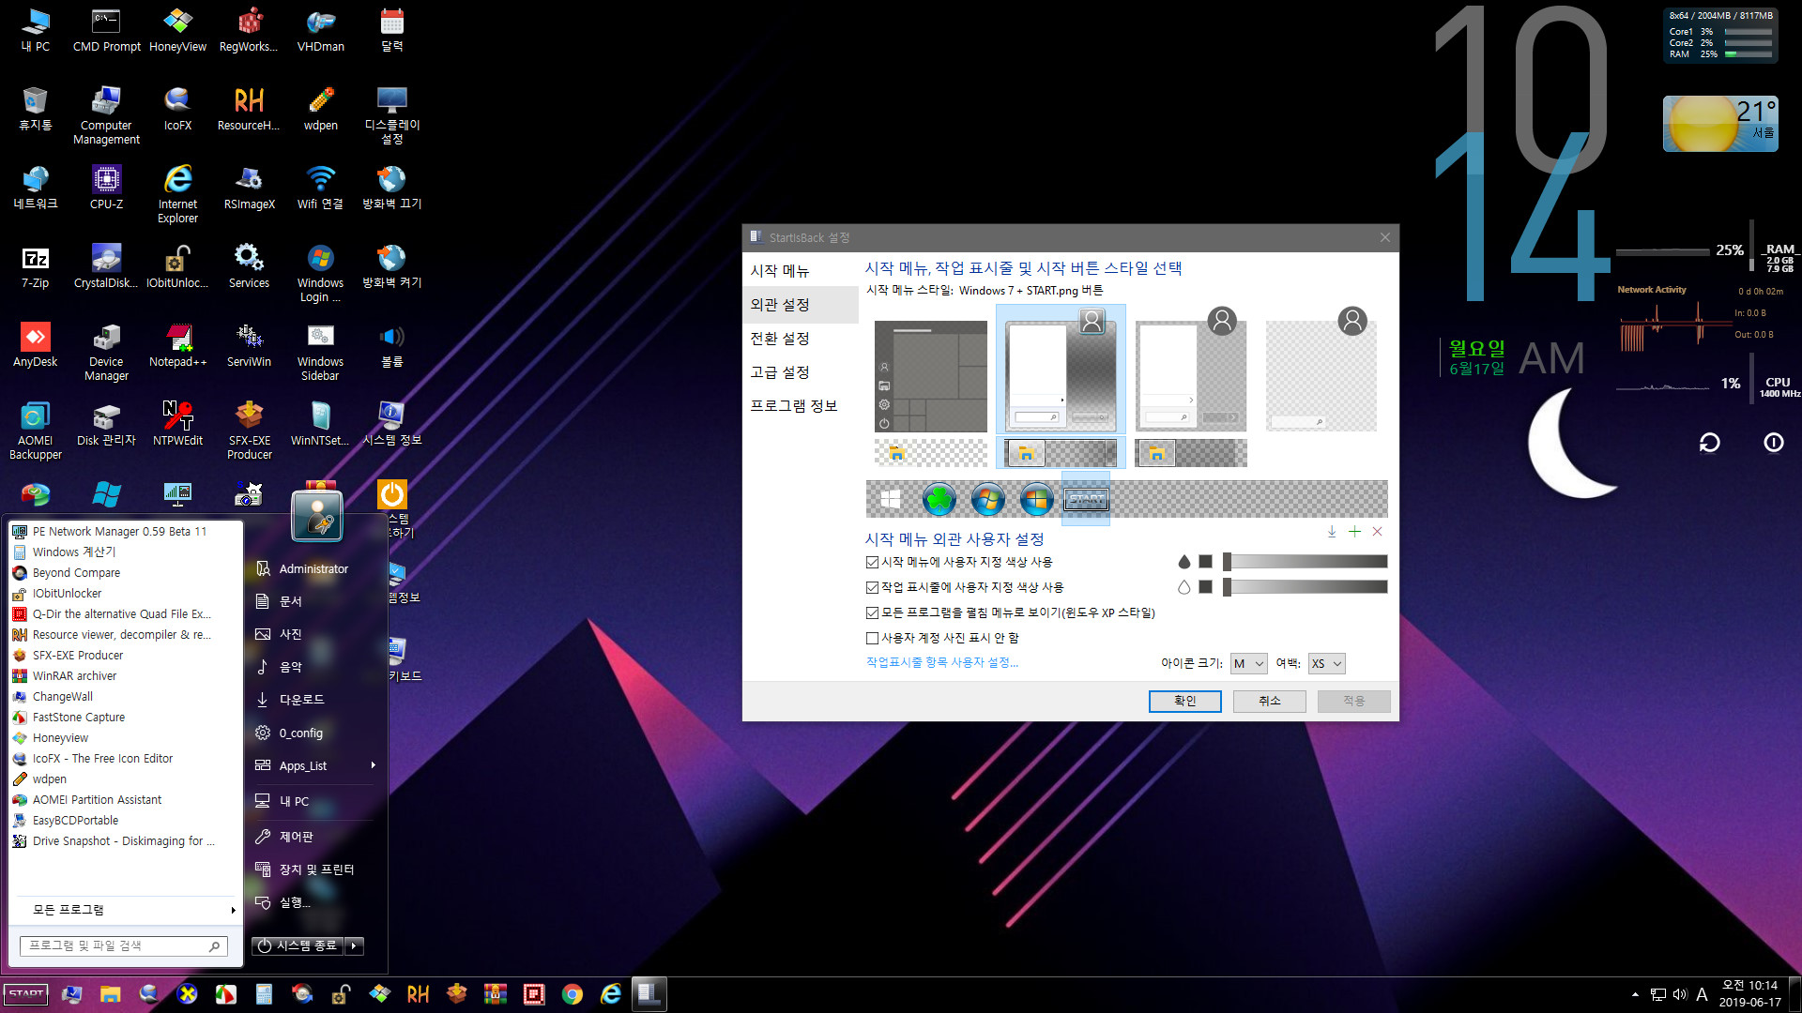
Task: Click the 프로그램 및 파일 검색 search box
Action: (123, 945)
